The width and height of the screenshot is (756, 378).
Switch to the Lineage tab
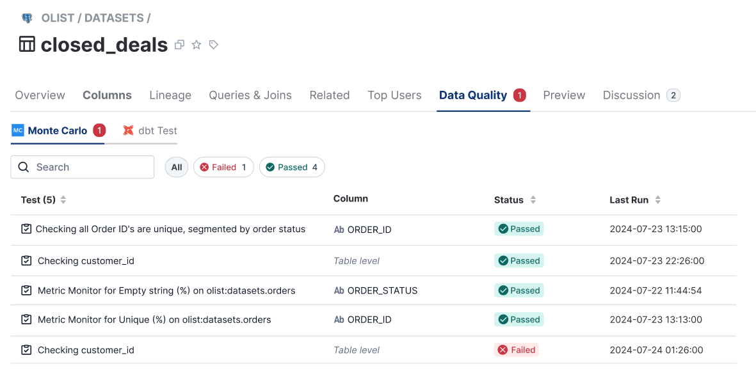(170, 95)
